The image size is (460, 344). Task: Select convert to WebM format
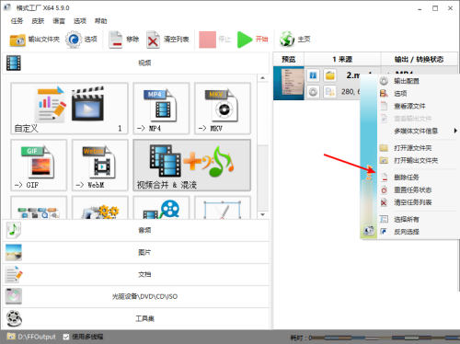[100, 165]
